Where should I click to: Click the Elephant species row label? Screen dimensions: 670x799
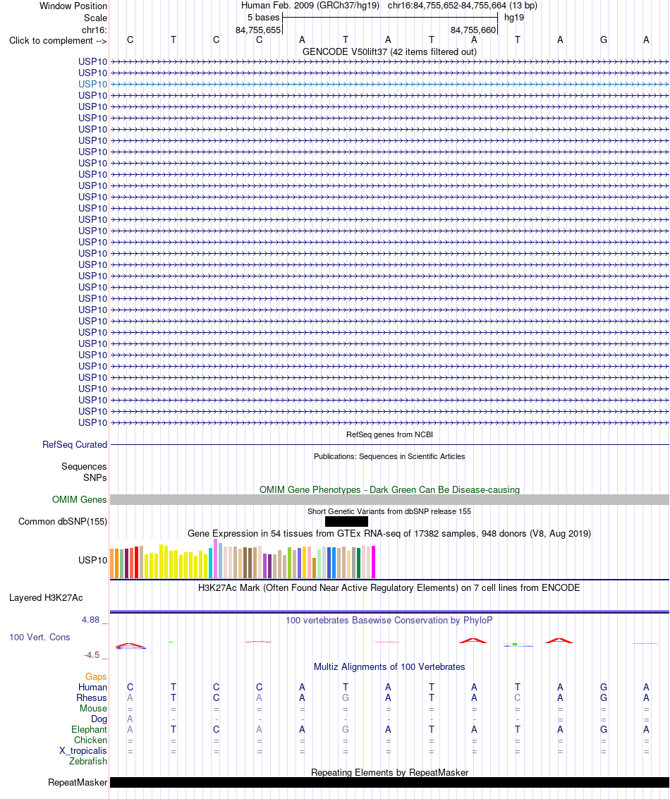point(89,729)
